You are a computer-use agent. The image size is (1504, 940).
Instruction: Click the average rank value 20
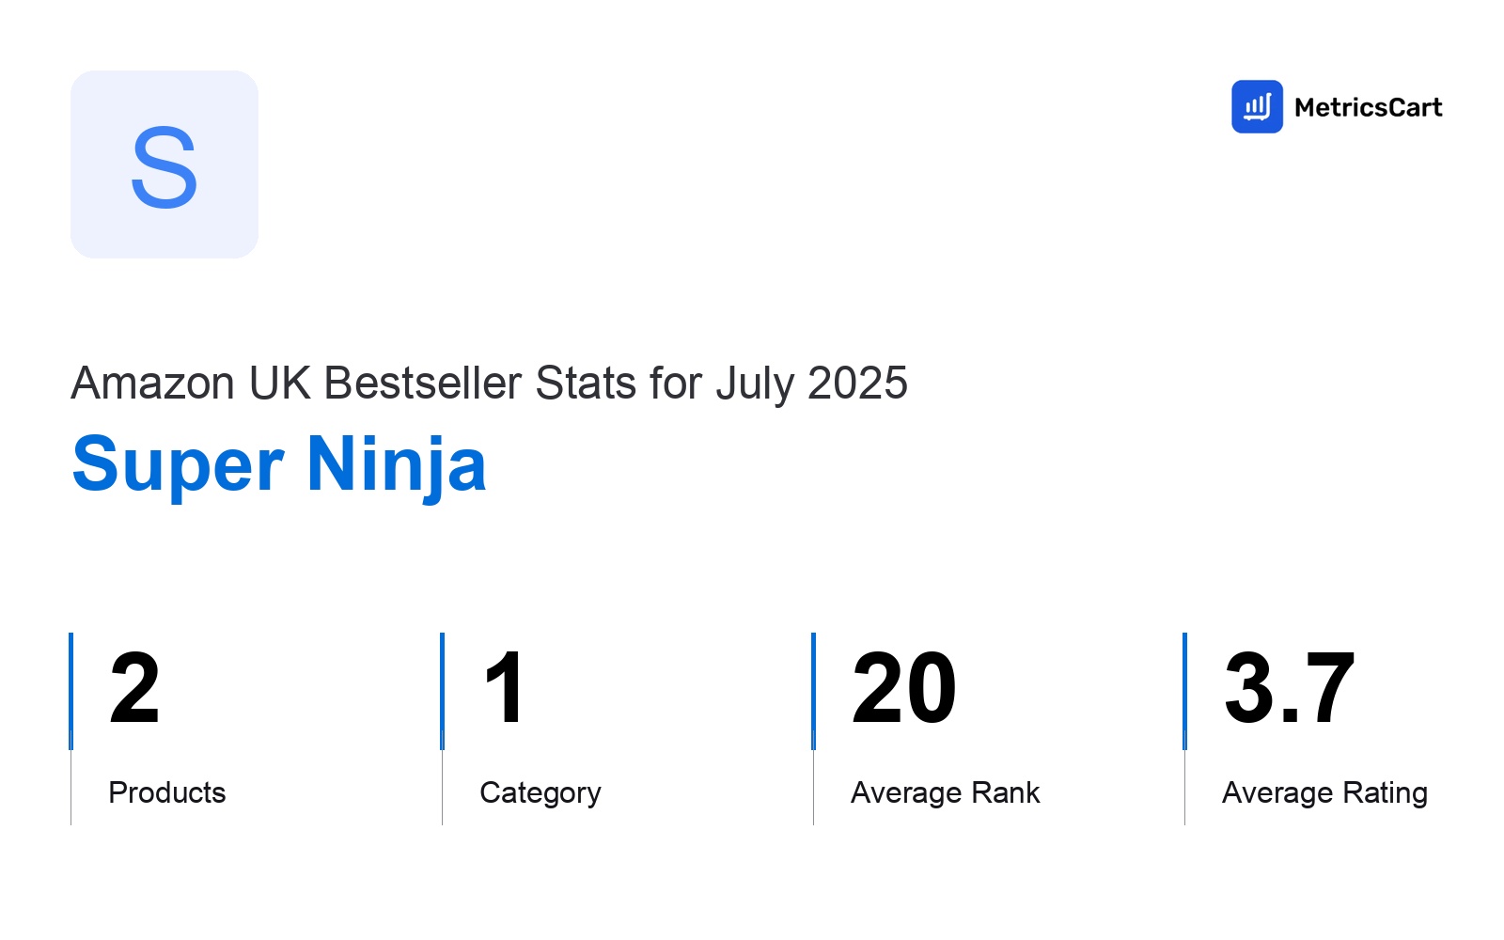[903, 689]
